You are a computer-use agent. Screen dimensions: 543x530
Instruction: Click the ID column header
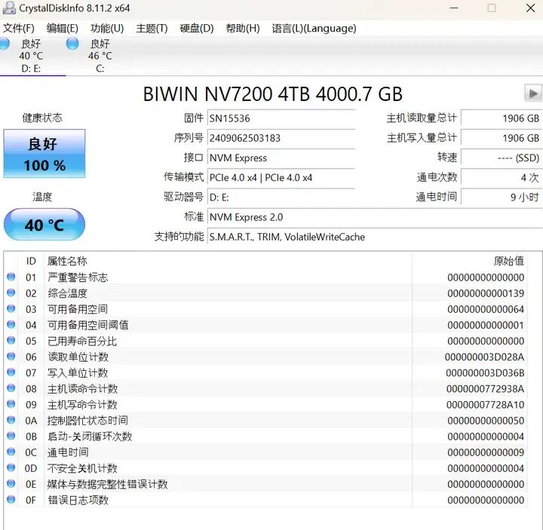click(31, 261)
